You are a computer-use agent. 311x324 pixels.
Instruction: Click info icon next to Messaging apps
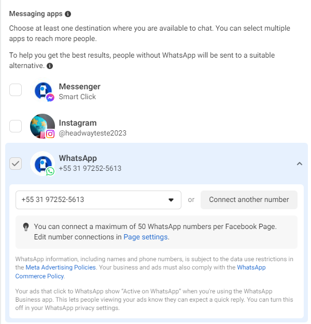click(x=68, y=14)
